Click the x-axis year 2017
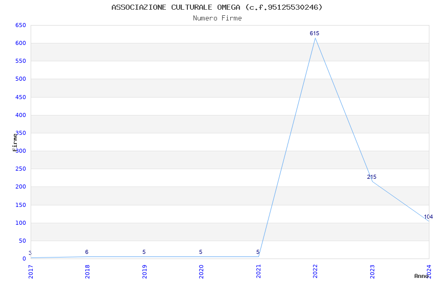 click(31, 272)
